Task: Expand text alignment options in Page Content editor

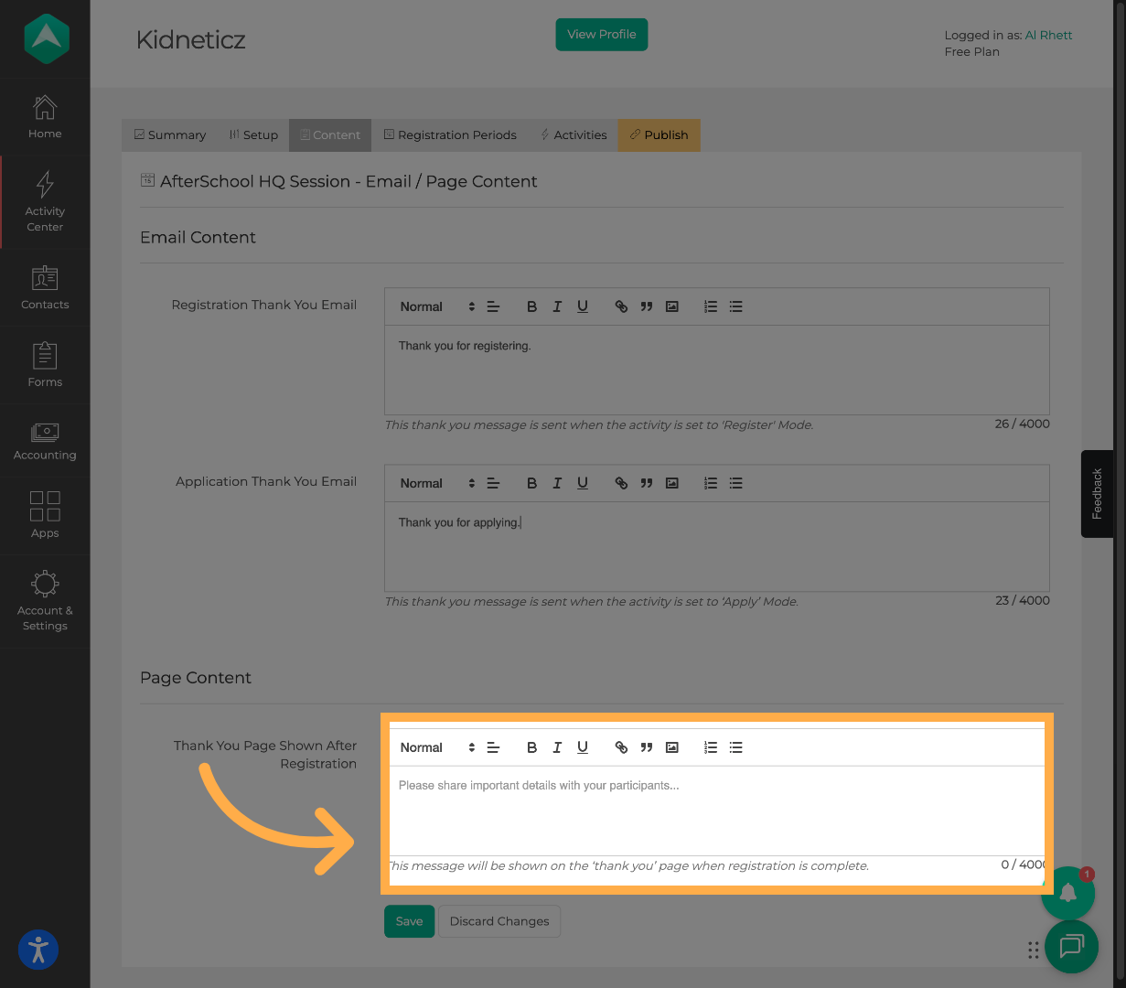Action: [x=493, y=747]
